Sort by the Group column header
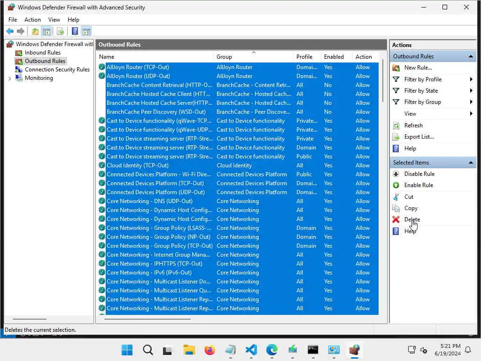The width and height of the screenshot is (481, 361). (x=253, y=57)
